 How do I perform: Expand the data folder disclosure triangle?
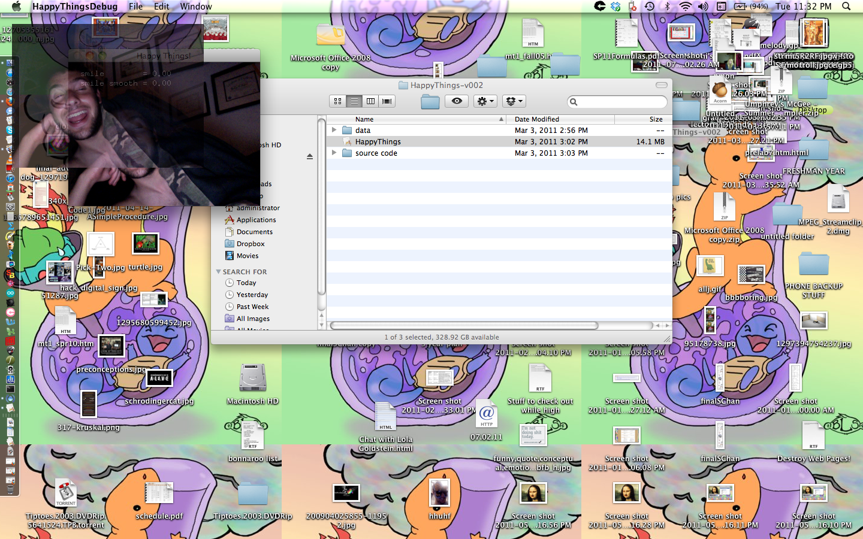[334, 130]
